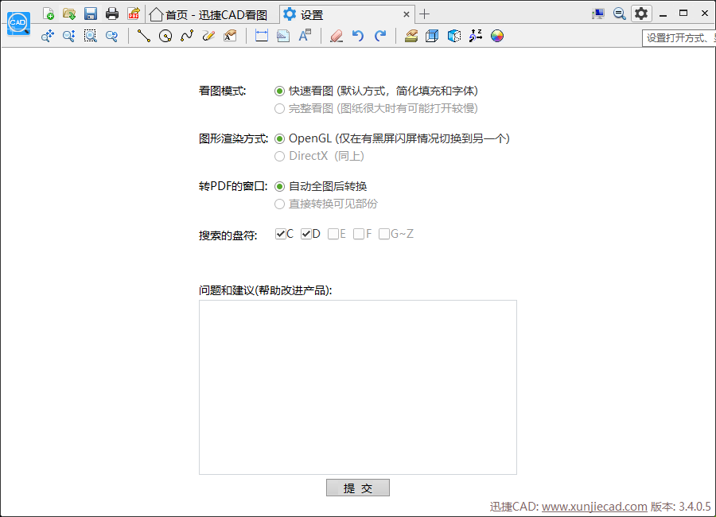Select the 设置 tab

pos(347,14)
